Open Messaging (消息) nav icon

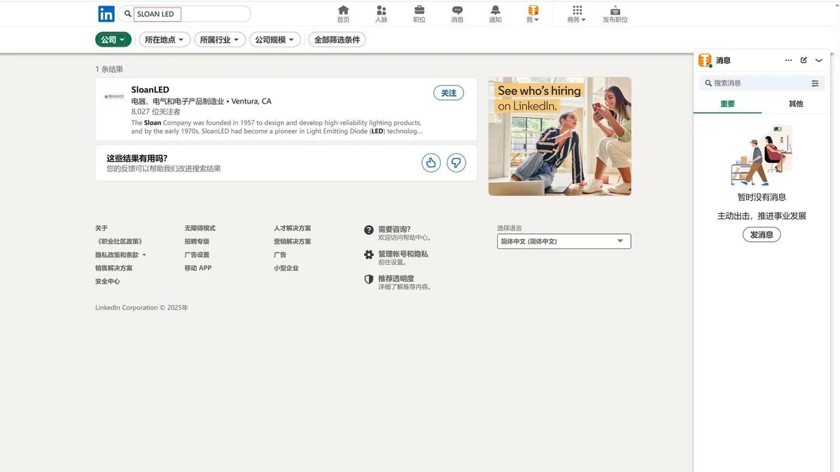pos(457,14)
